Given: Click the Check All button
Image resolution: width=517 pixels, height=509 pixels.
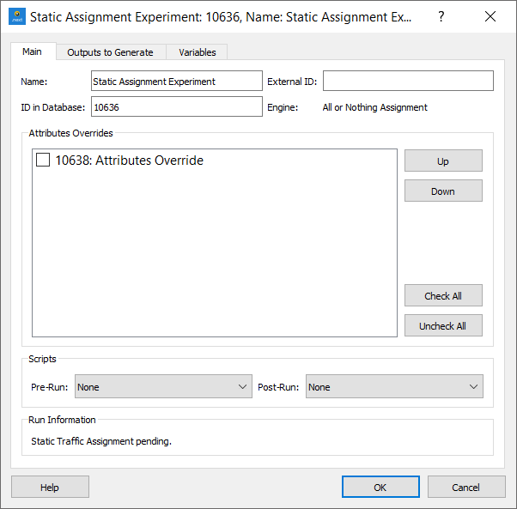Looking at the screenshot, I should 443,295.
